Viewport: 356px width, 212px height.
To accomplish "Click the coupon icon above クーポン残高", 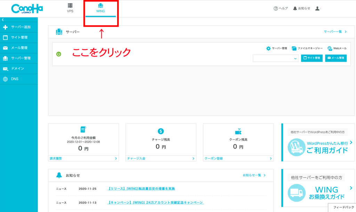I will pyautogui.click(x=238, y=131).
